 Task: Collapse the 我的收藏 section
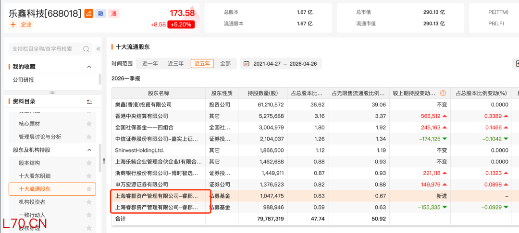88,67
